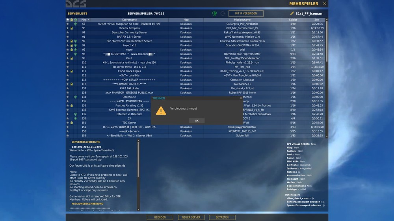Image resolution: width=394 pixels, height=221 pixels.
Task: Click the shield icon on HUNAF Virtual Hungarian row
Action: (x=75, y=24)
